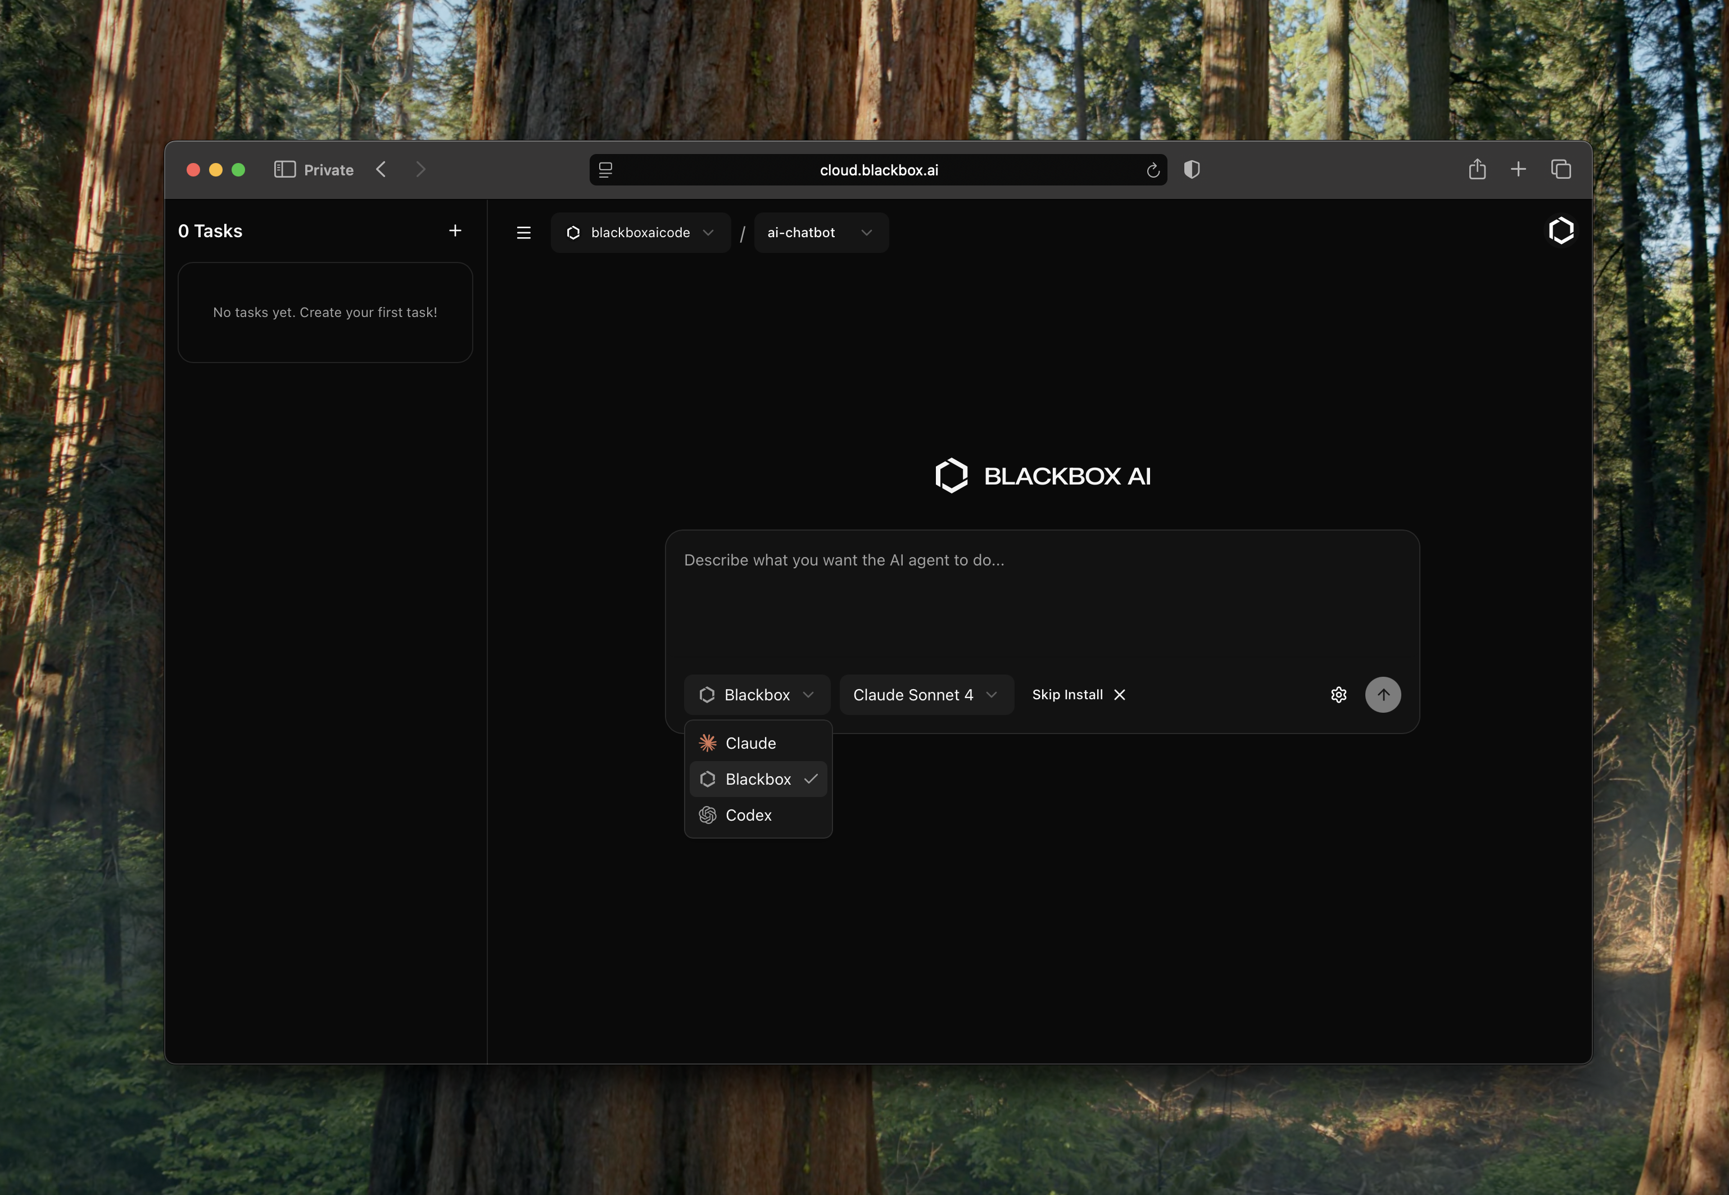Viewport: 1729px width, 1195px height.
Task: Choose Claude from the agent menu
Action: (750, 744)
